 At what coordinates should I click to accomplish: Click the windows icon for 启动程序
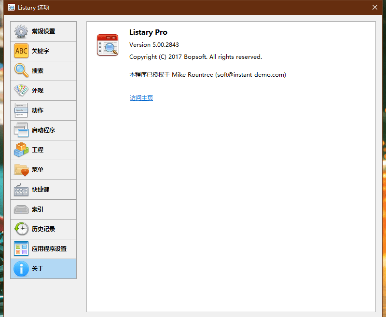pos(21,130)
